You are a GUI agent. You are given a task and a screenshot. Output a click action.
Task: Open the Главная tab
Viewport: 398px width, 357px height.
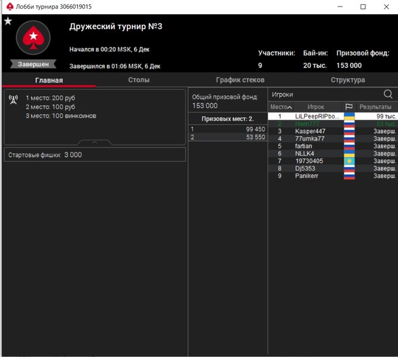coord(49,80)
